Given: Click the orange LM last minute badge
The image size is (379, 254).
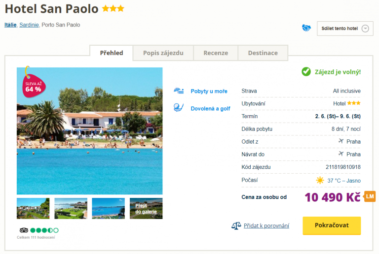Looking at the screenshot, I should point(370,197).
